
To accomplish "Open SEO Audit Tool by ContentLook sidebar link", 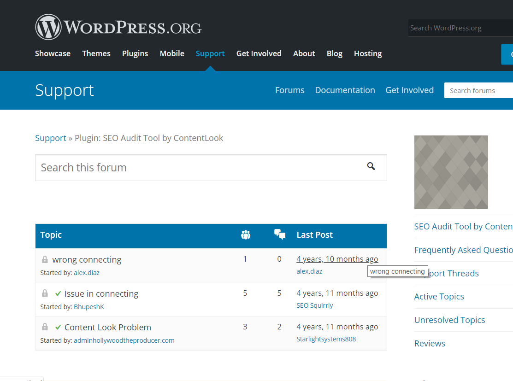I will pyautogui.click(x=463, y=227).
